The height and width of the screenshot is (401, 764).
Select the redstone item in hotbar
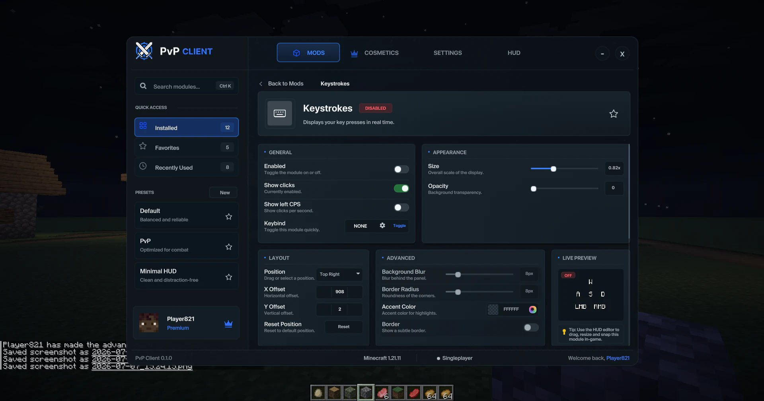pyautogui.click(x=414, y=393)
